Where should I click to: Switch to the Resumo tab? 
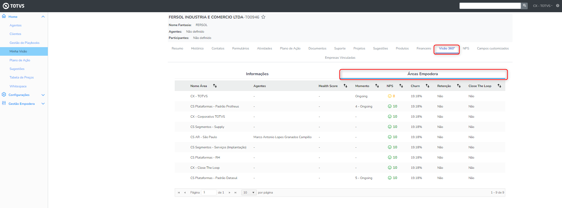pos(177,48)
